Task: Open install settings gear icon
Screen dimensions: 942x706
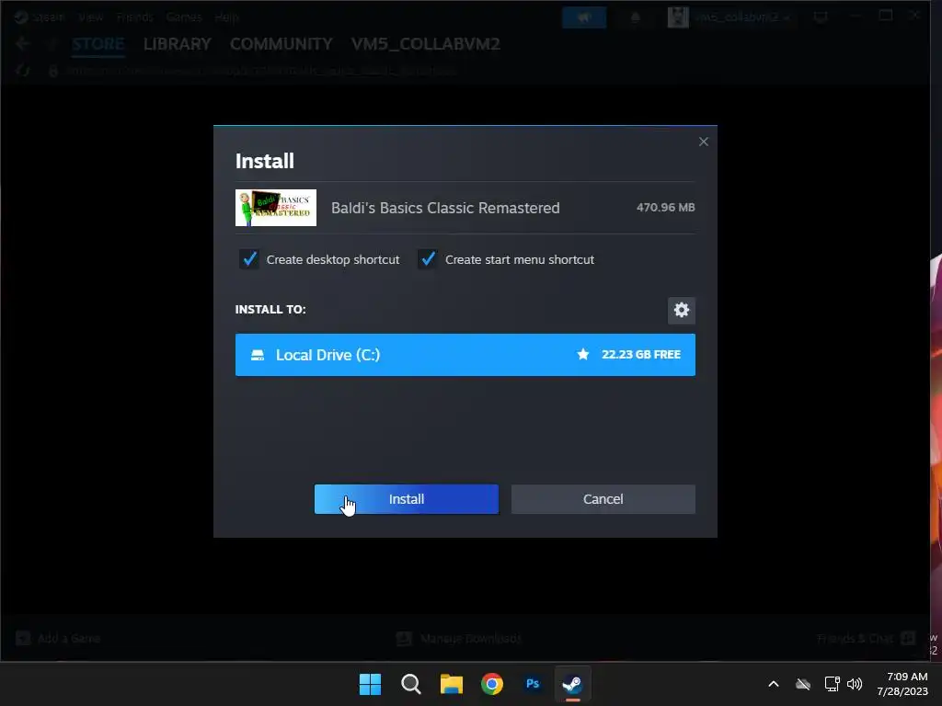Action: click(x=682, y=310)
